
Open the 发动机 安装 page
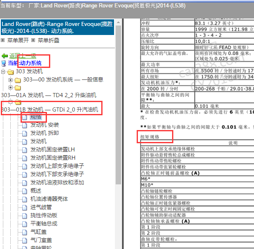pyautogui.click(x=44, y=125)
